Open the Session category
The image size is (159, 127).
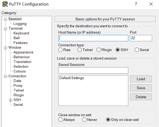[x=15, y=19]
